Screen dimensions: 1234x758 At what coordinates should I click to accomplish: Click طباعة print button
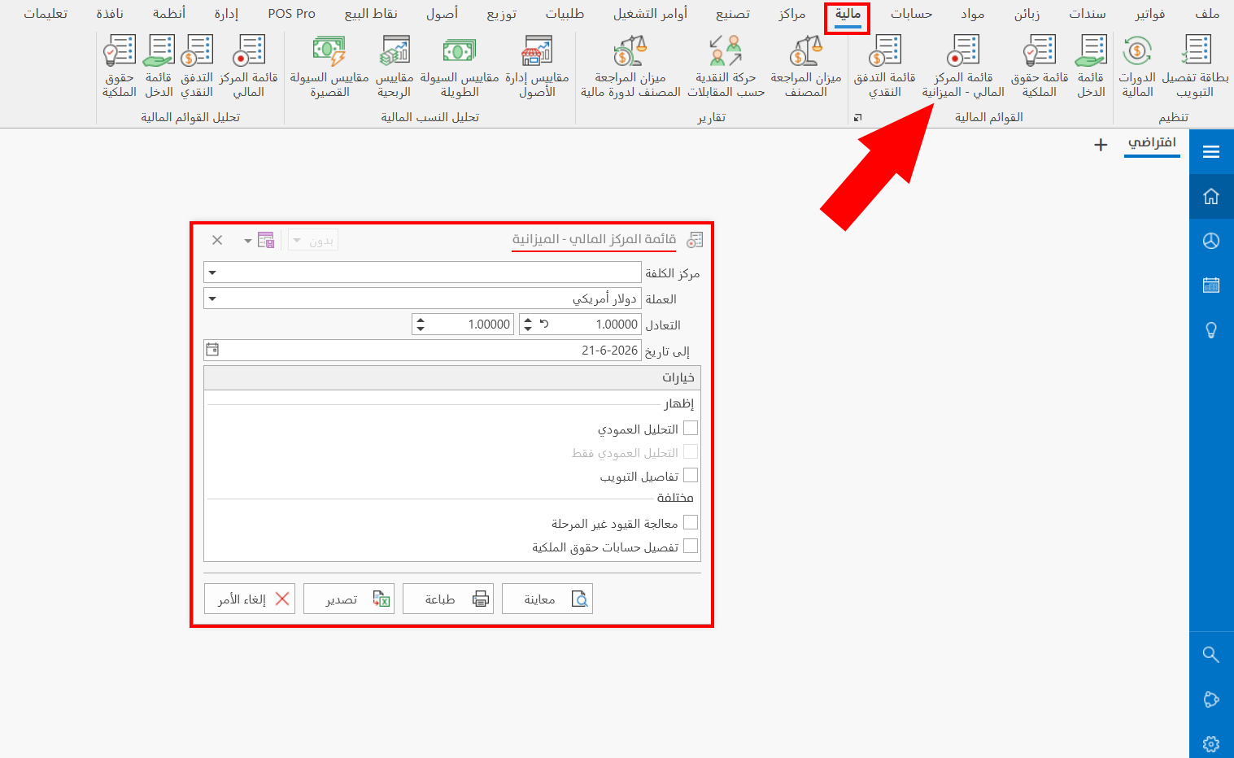point(448,599)
